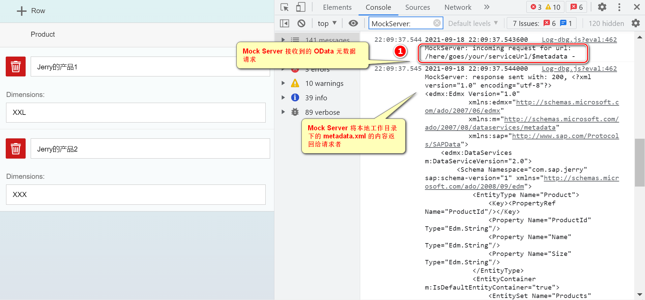Click the XXL dimensions field

click(x=136, y=112)
